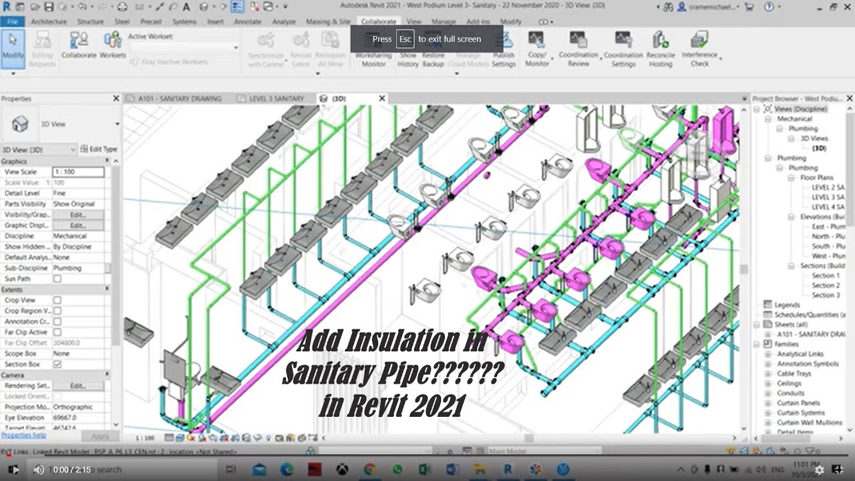The width and height of the screenshot is (855, 481).
Task: Seek on the video progress bar
Action: tap(427, 456)
